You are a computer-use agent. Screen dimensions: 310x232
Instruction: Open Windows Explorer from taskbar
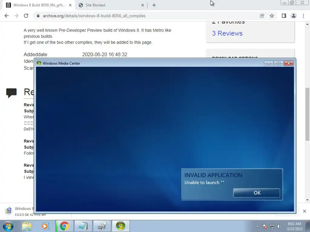[x=27, y=226]
